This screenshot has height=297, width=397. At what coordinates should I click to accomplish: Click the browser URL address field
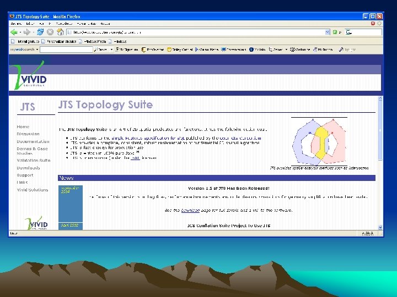point(196,32)
